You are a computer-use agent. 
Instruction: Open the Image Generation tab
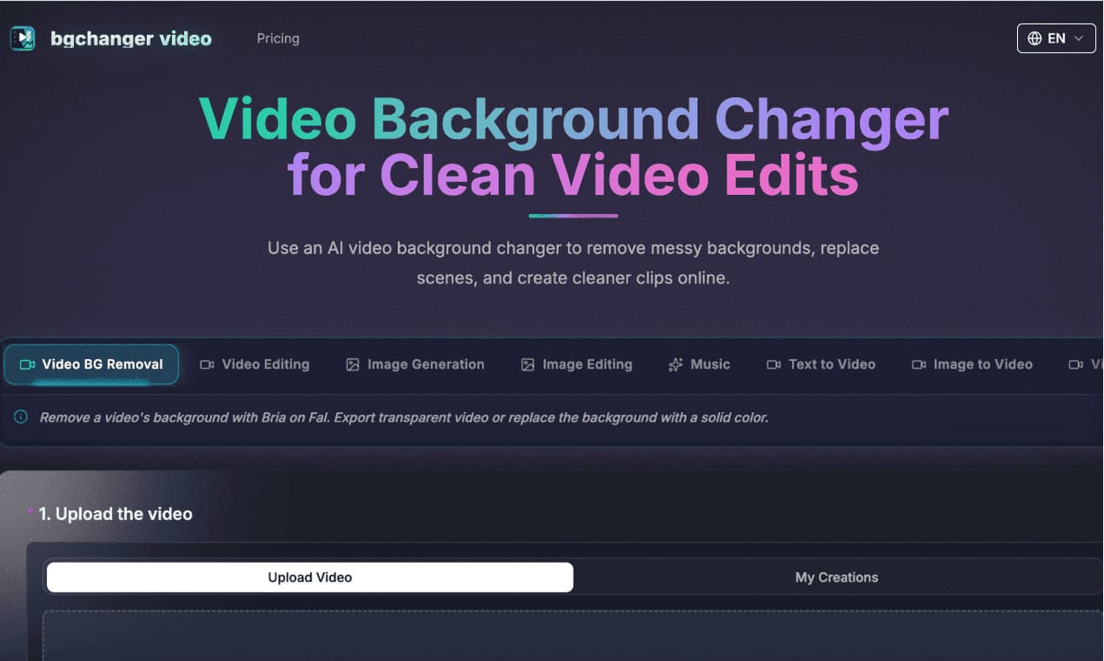tap(415, 364)
